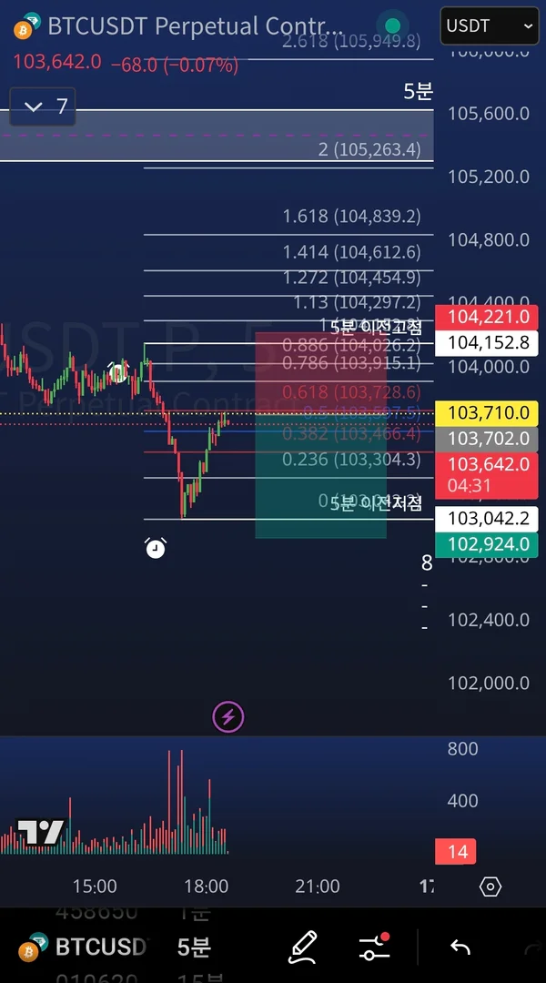Screen dimensions: 546x983
Task: Select the 102,924.0 take-profit price label
Action: pyautogui.click(x=487, y=545)
